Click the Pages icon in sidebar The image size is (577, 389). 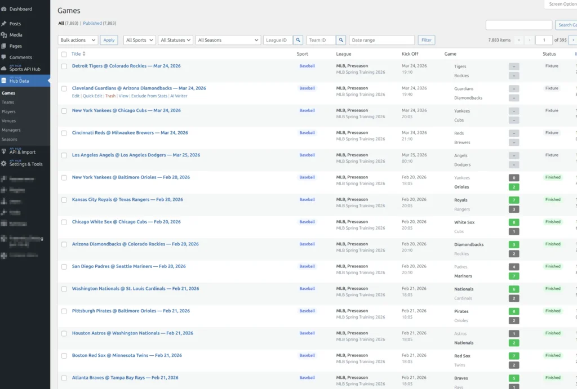click(x=4, y=46)
